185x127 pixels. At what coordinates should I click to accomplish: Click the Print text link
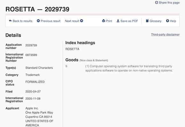coord(109,21)
